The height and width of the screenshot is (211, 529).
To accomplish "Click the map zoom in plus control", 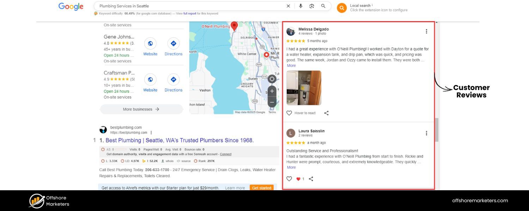I will [x=272, y=91].
